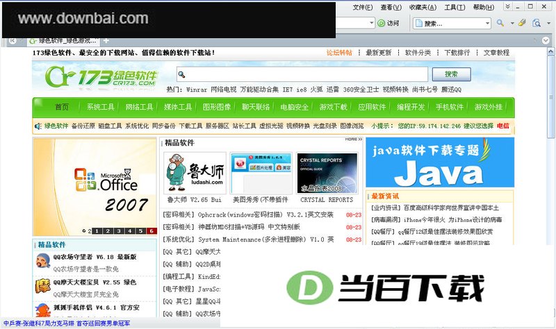Open the 搜索 box dropdown arrow
This screenshot has height=329, width=556.
(x=487, y=24)
